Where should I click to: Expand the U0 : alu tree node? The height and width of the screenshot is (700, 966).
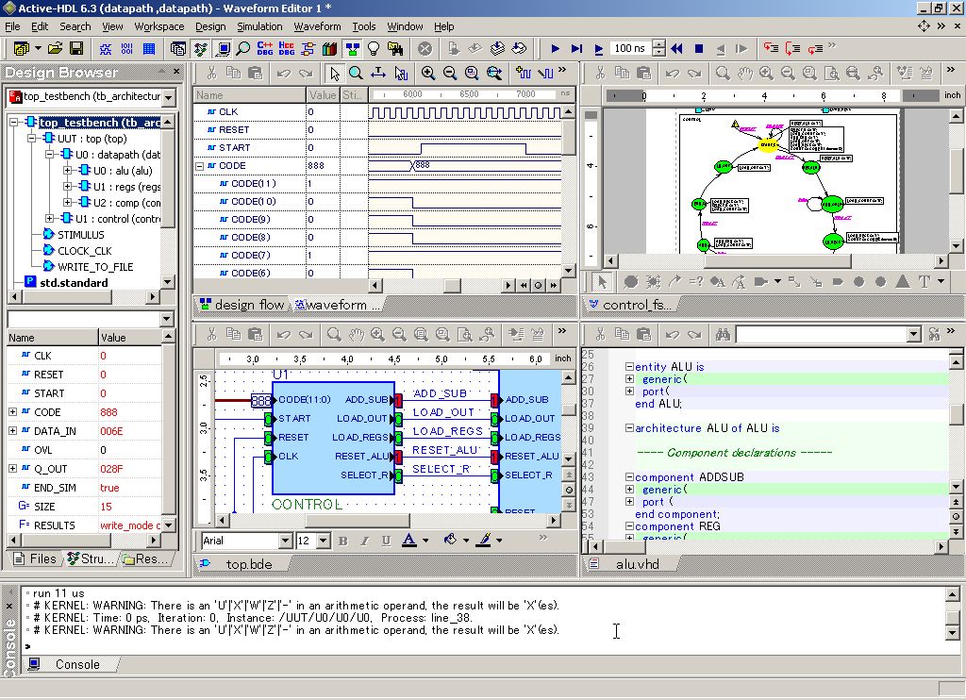coord(68,171)
